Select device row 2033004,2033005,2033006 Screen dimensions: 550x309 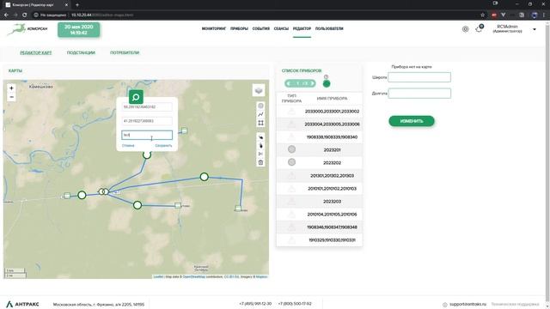pyautogui.click(x=320, y=124)
